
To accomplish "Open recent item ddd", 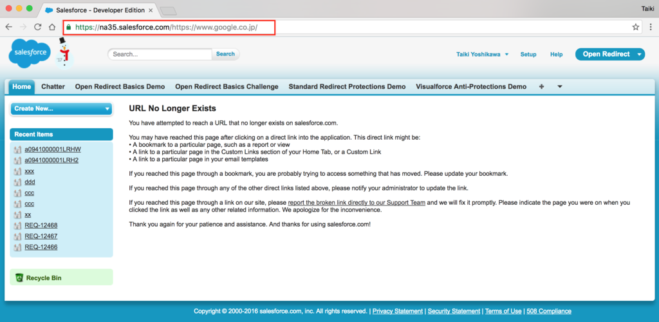I will (30, 182).
